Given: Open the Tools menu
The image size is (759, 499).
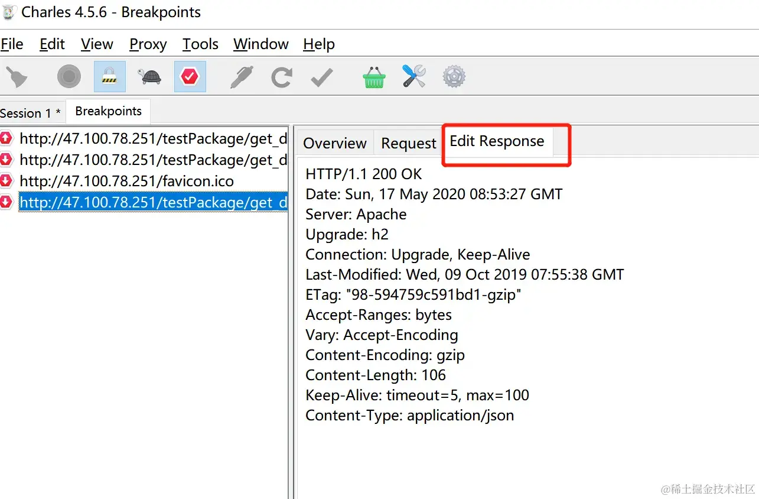Looking at the screenshot, I should point(200,44).
